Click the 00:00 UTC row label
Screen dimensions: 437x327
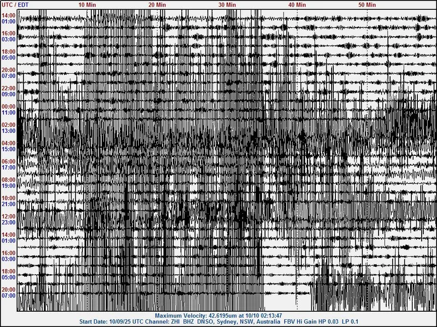click(x=9, y=106)
